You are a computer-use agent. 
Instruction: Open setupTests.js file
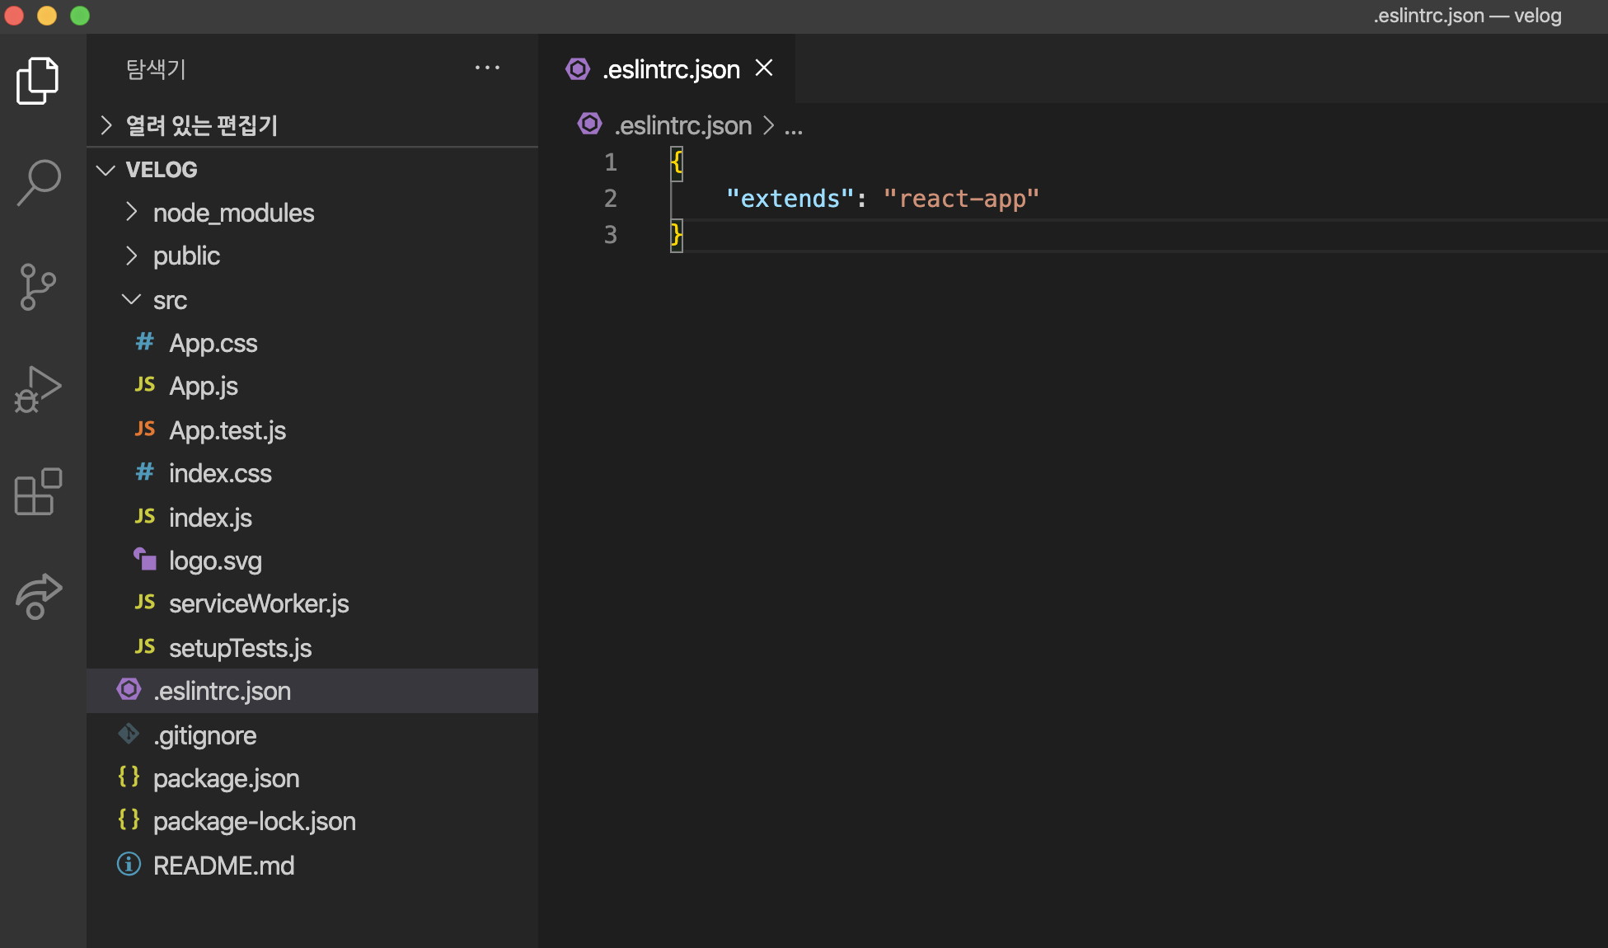pos(312,648)
